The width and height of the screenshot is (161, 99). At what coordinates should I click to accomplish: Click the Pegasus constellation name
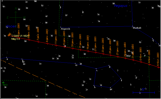[121, 6]
